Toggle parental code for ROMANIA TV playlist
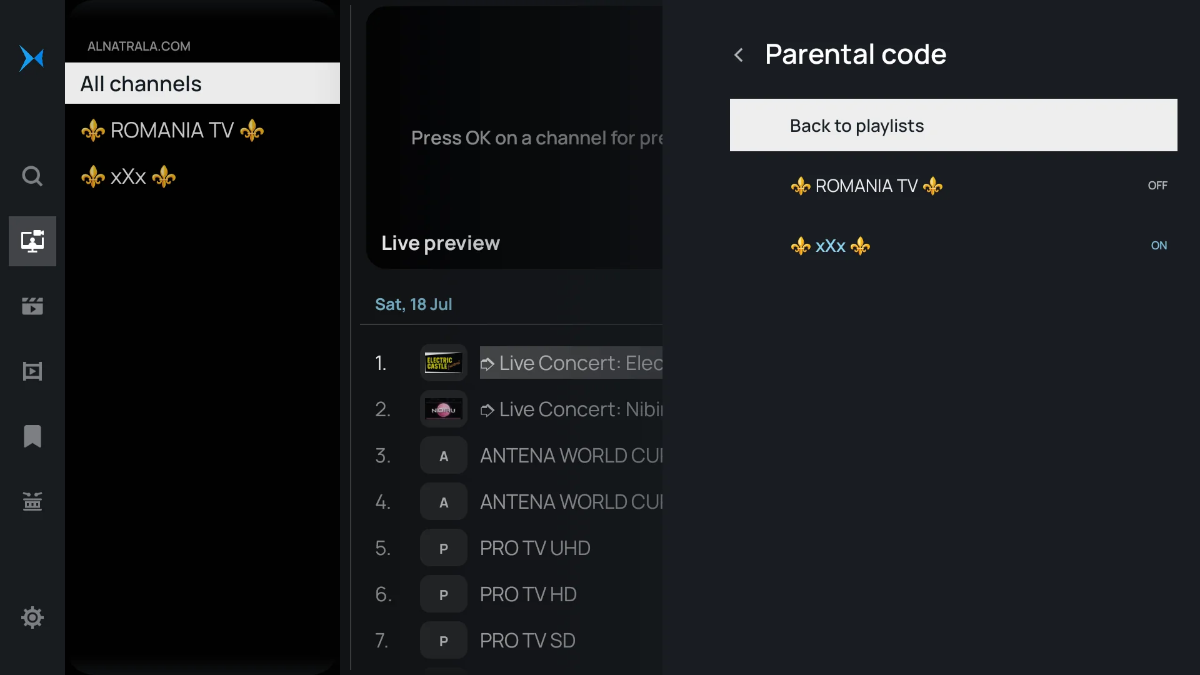 coord(954,186)
